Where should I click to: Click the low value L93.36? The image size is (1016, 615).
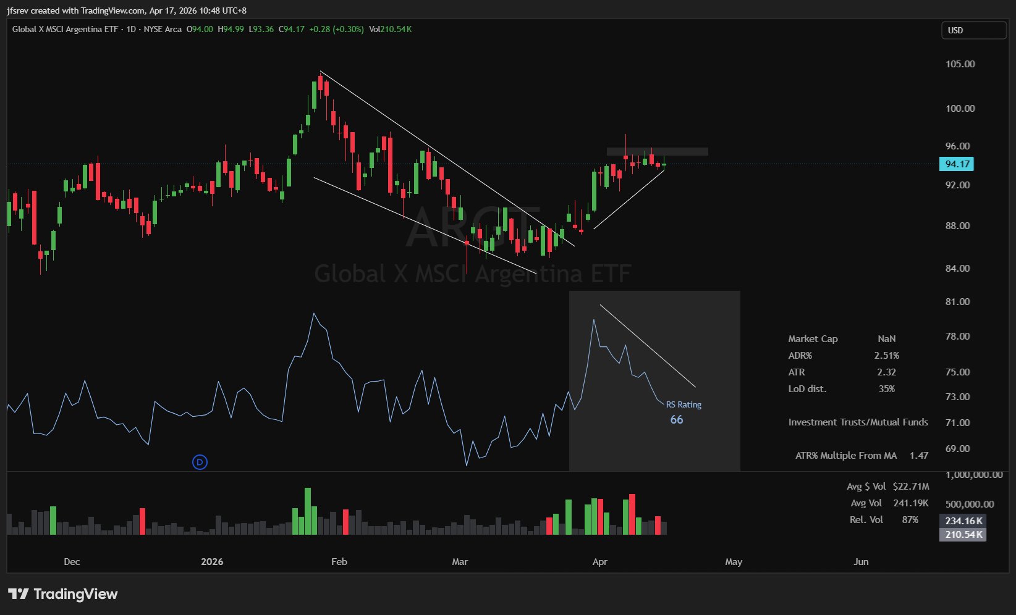[261, 29]
